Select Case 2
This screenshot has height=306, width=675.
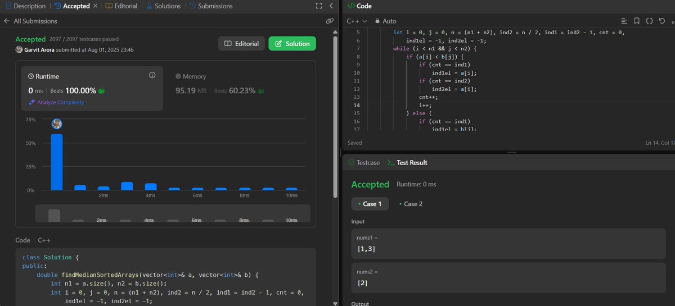[x=411, y=204]
